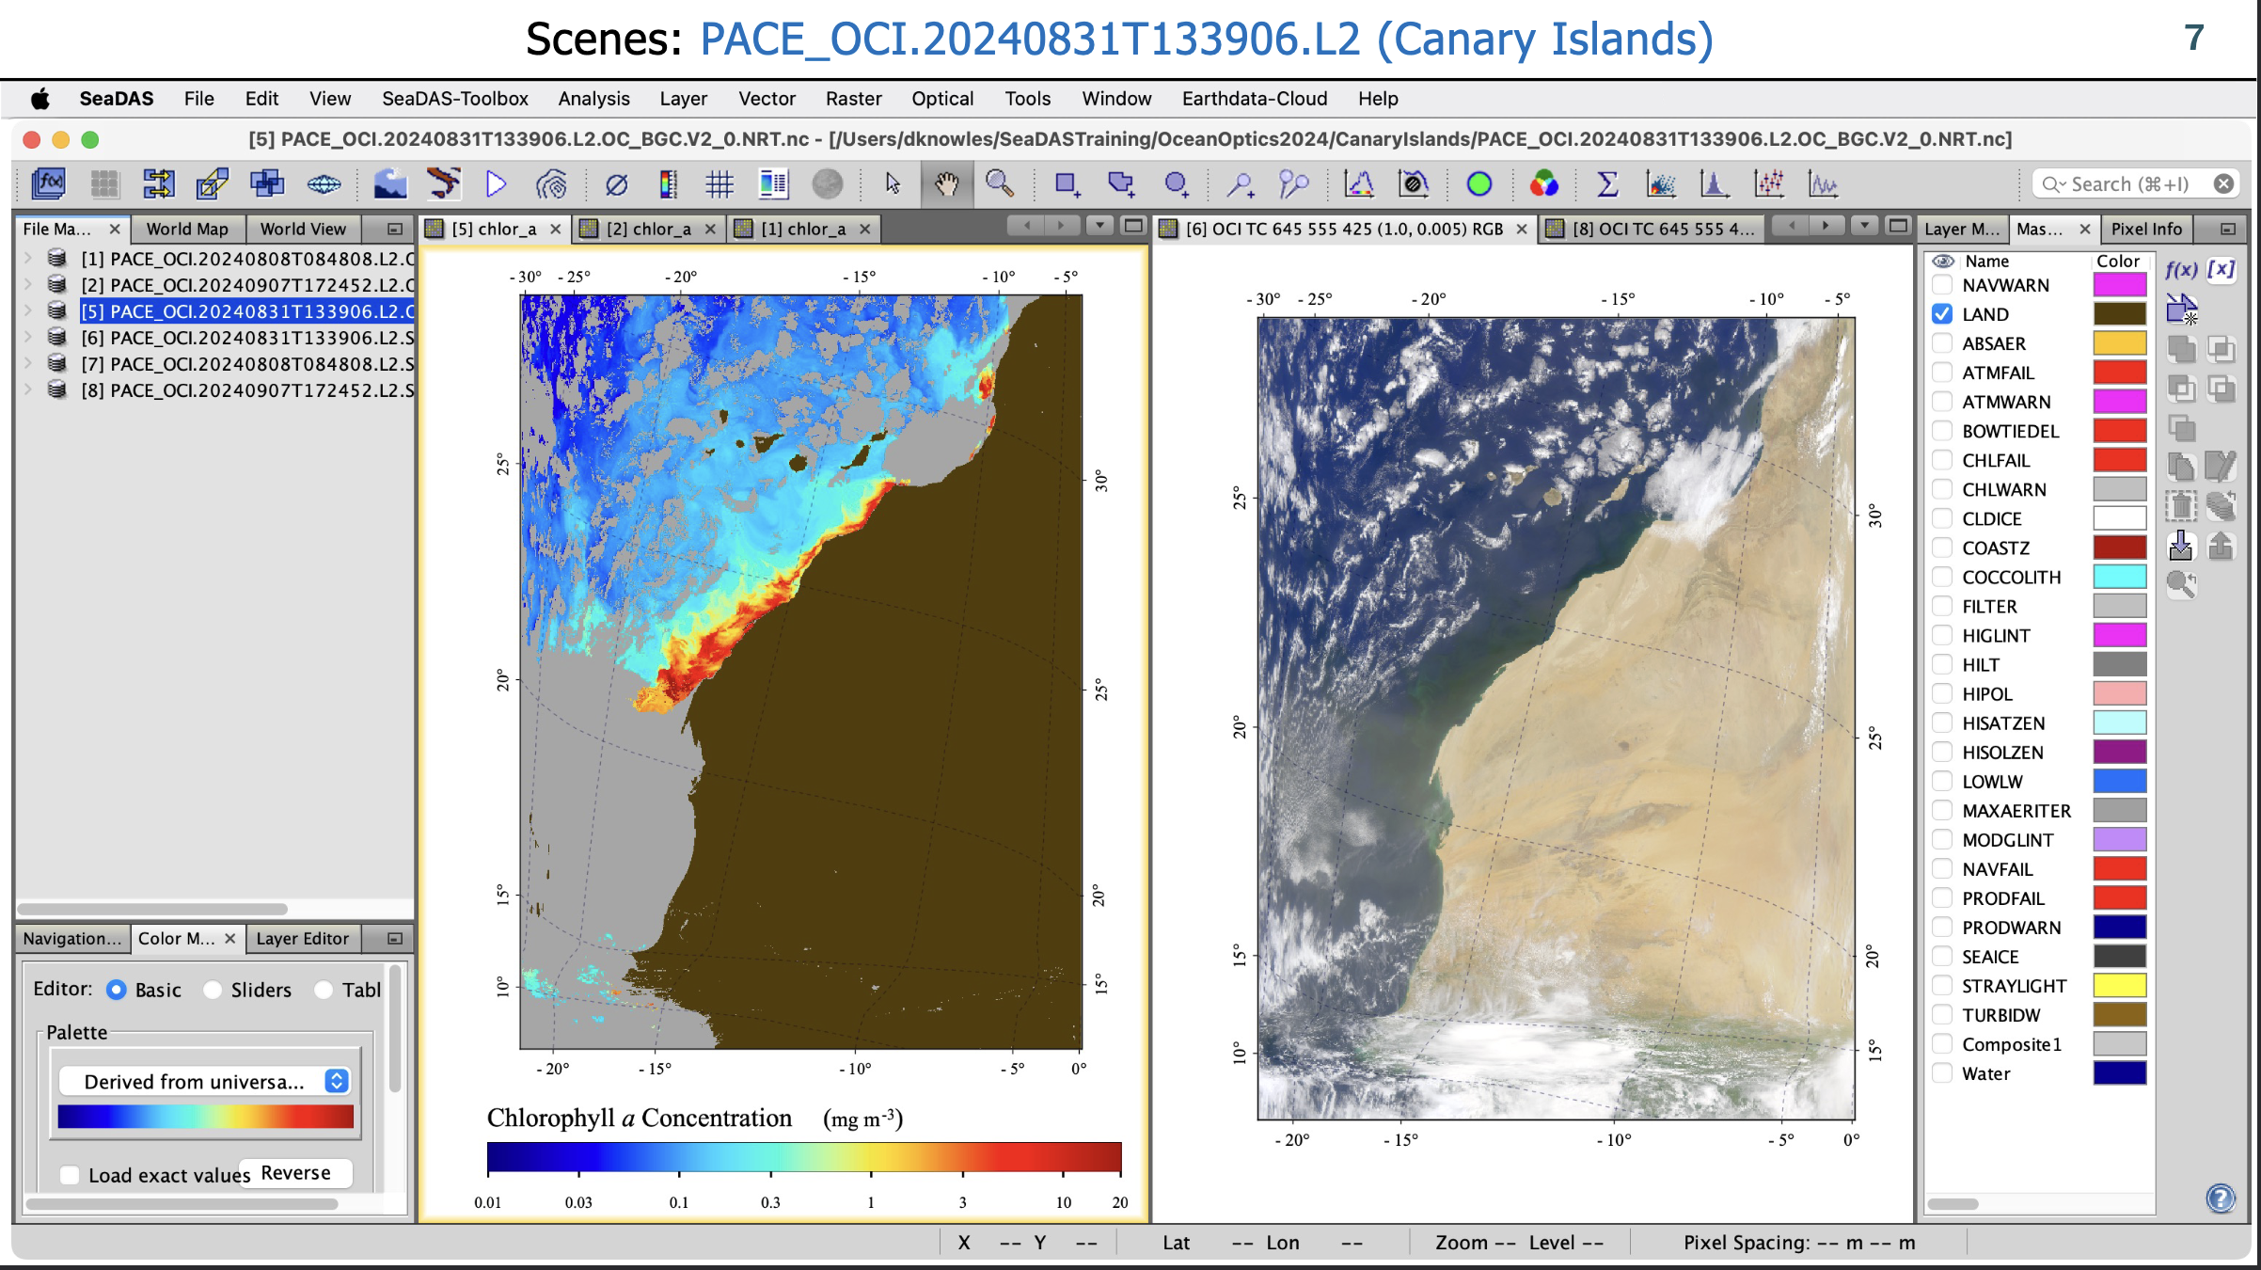This screenshot has height=1270, width=2261.
Task: Open left image window tab list dropdown
Action: (x=1099, y=226)
